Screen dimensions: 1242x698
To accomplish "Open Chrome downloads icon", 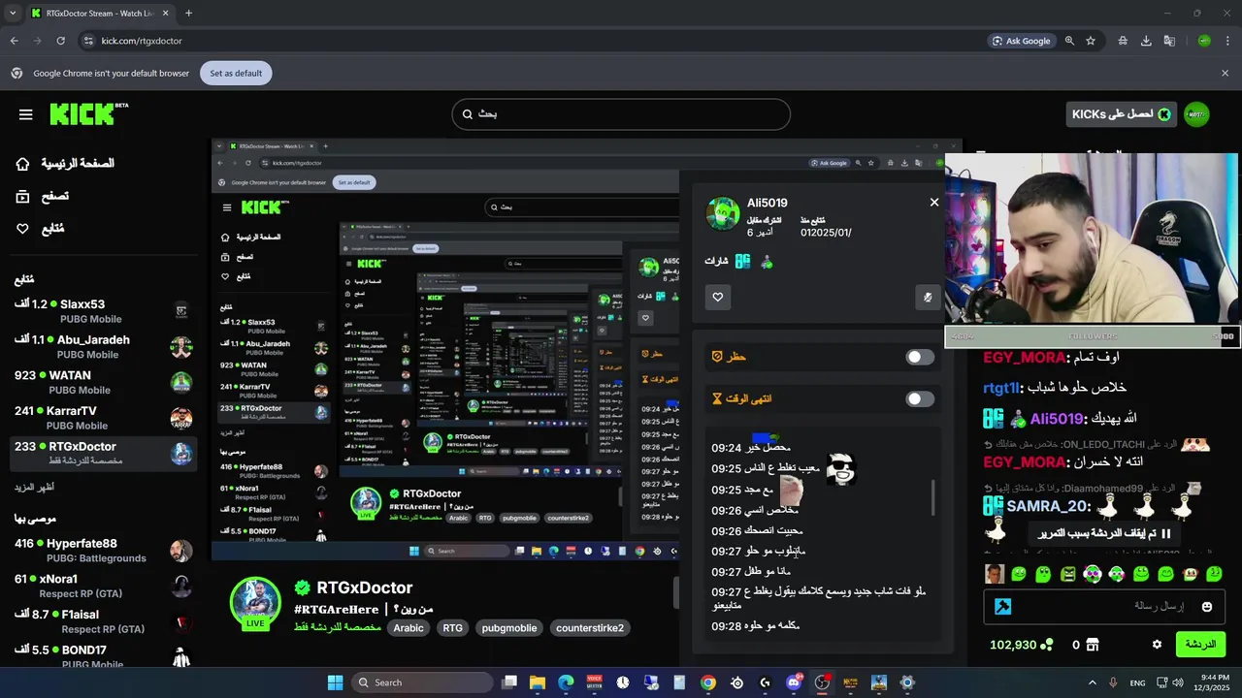I will (x=1146, y=41).
